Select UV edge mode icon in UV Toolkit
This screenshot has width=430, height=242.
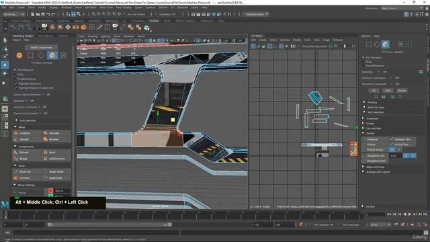(377, 44)
